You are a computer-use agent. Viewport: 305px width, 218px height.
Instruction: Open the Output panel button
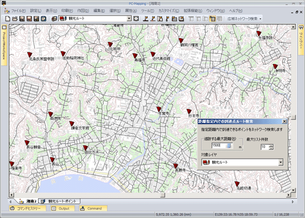click(x=63, y=208)
